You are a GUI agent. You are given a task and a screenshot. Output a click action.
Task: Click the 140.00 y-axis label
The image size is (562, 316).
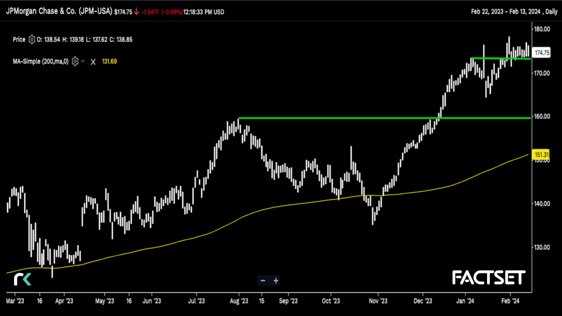tap(542, 203)
